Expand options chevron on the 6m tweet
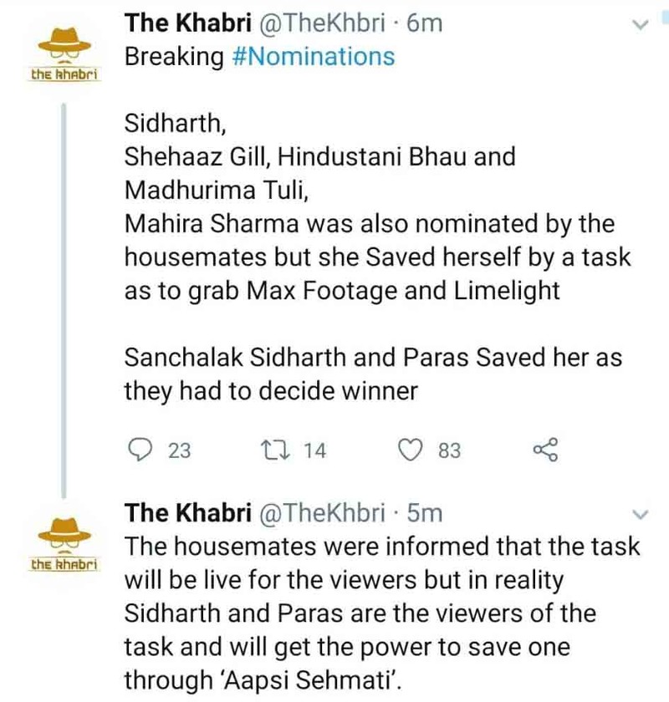Viewport: 669px width, 702px height. (641, 24)
